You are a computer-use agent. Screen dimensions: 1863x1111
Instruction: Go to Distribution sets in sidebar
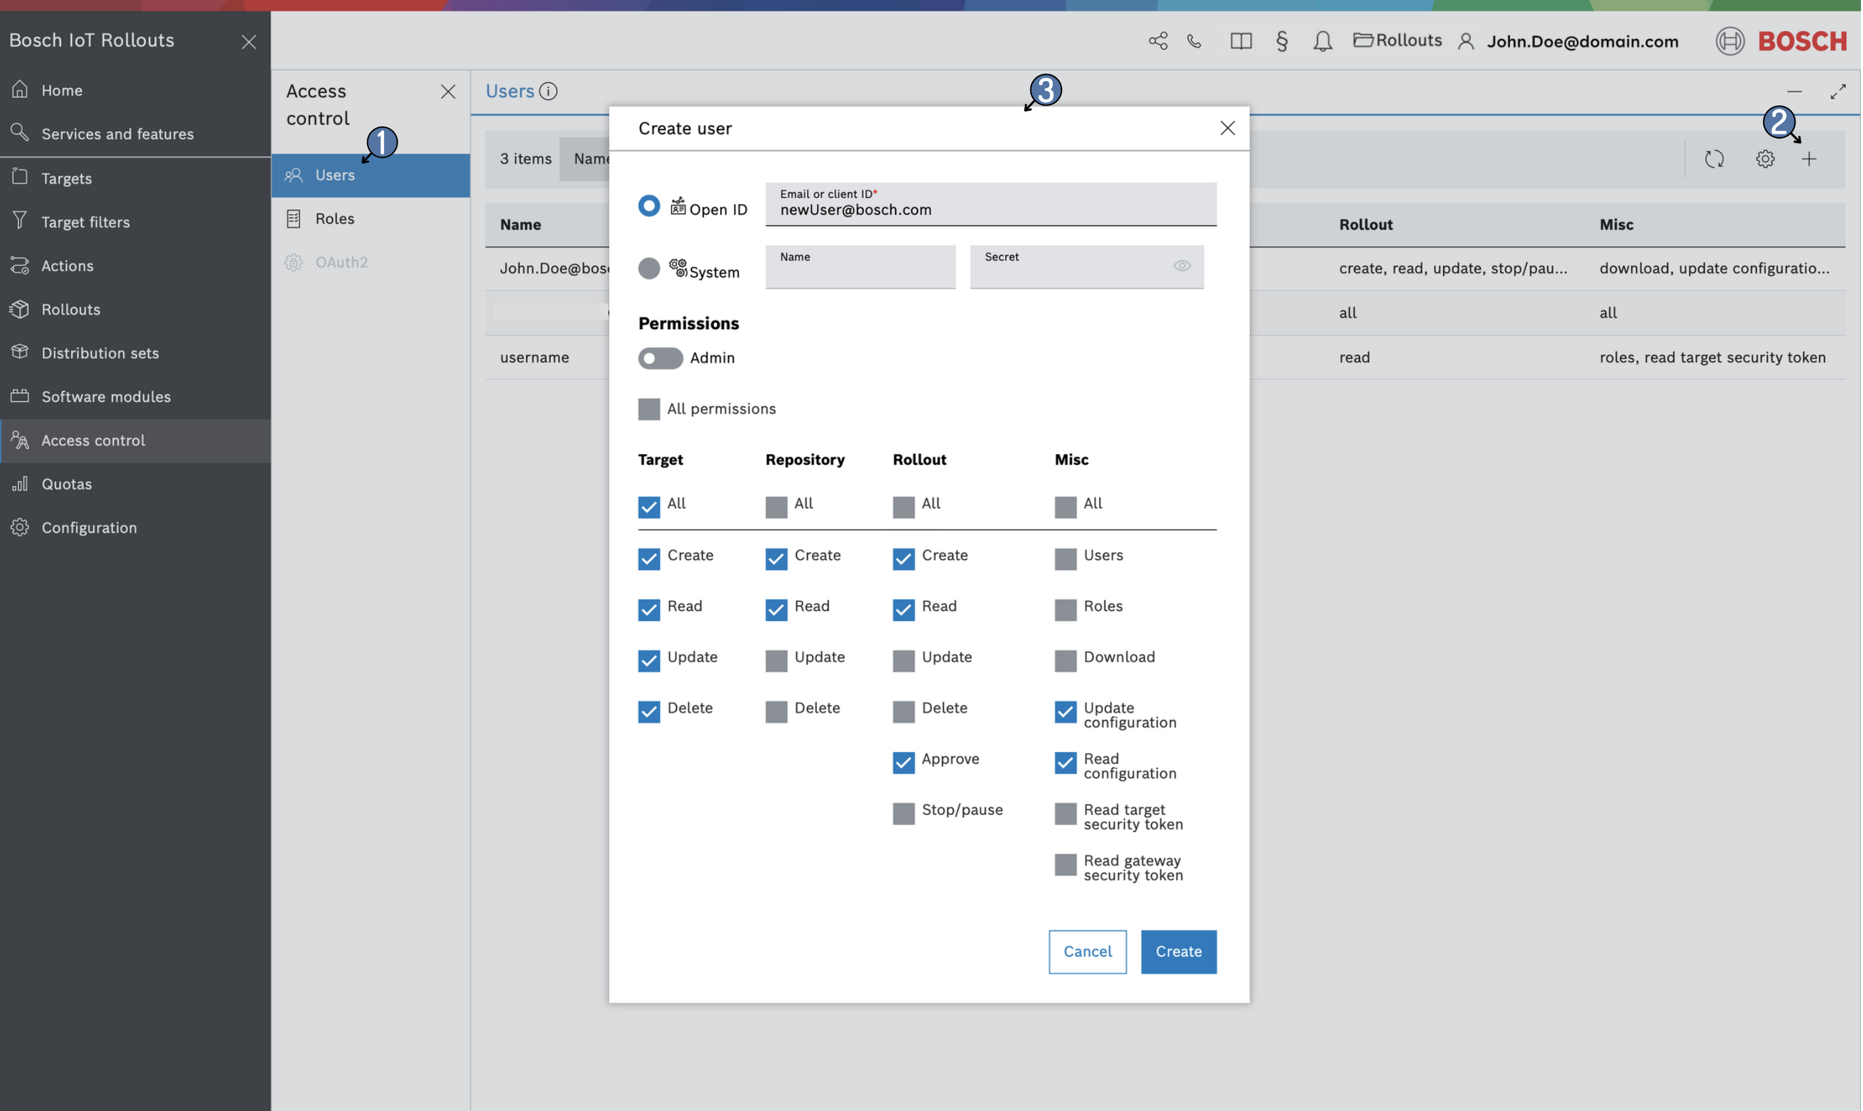pyautogui.click(x=99, y=353)
